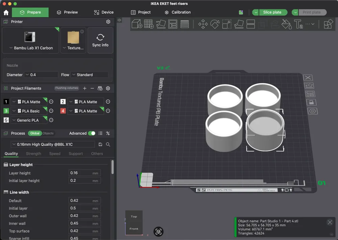Image resolution: width=338 pixels, height=240 pixels.
Task: Select the Rotate tool
Action: [215, 24]
